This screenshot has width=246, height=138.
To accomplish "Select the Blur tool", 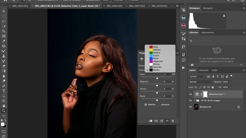I will click(x=4, y=76).
